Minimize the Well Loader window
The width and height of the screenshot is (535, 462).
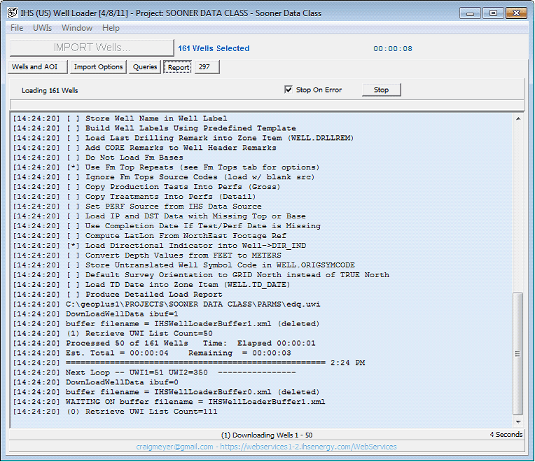pos(470,13)
